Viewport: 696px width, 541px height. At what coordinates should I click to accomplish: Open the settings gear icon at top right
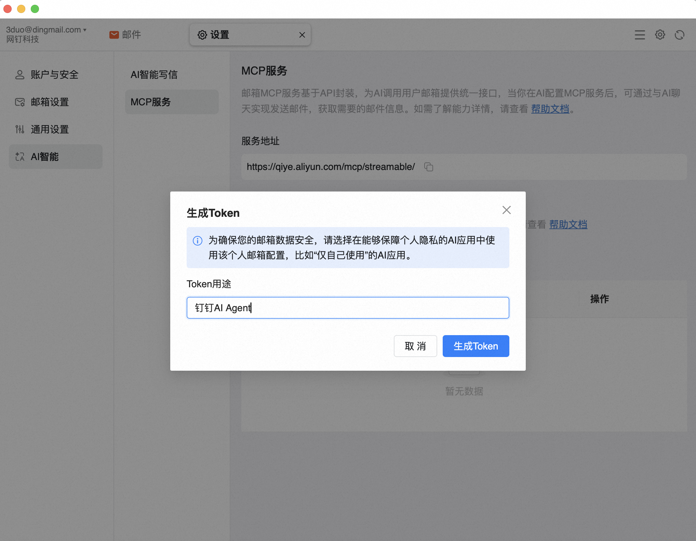pos(660,35)
